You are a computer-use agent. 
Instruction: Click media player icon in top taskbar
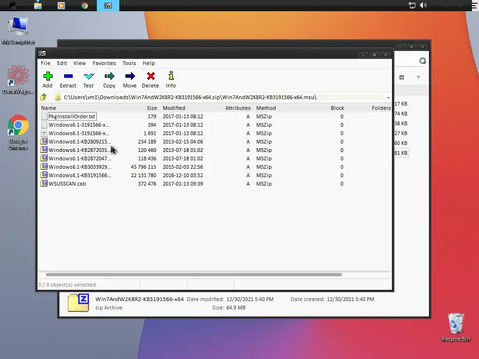(x=61, y=6)
